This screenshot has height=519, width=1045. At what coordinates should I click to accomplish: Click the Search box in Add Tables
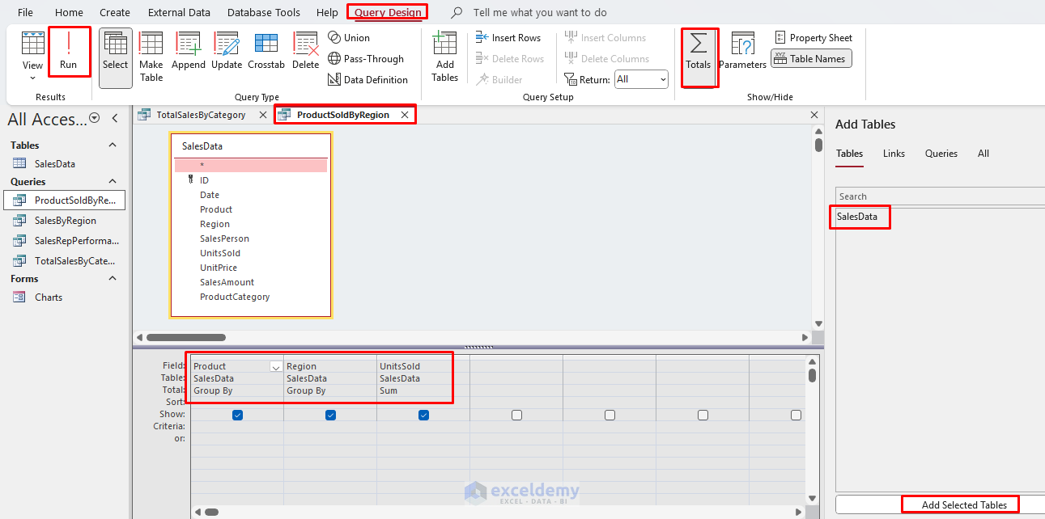click(x=941, y=196)
